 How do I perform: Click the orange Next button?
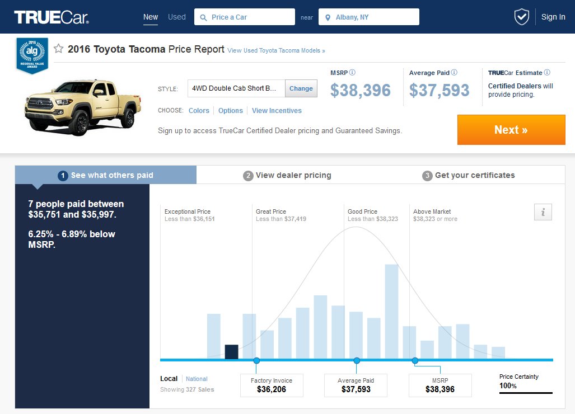pos(511,130)
